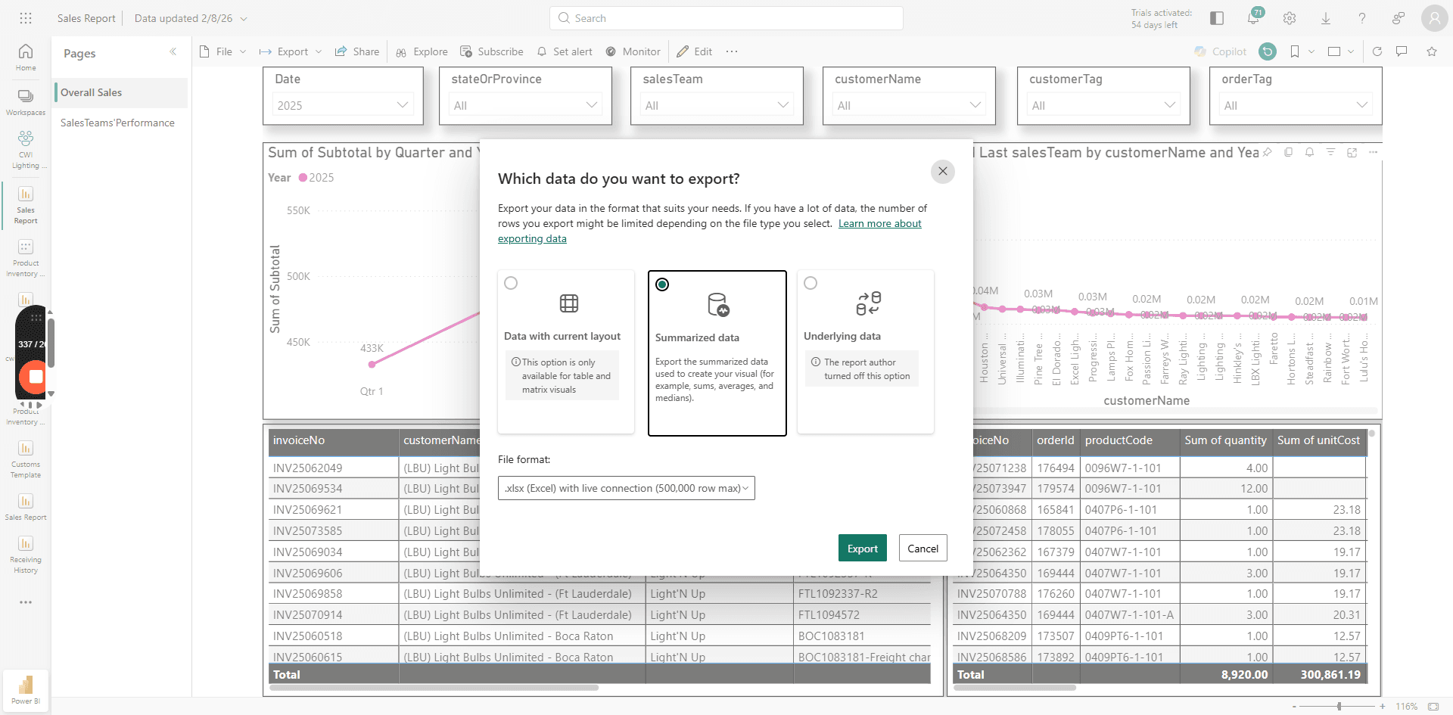
Task: Open the bookmarks icon
Action: (1295, 51)
